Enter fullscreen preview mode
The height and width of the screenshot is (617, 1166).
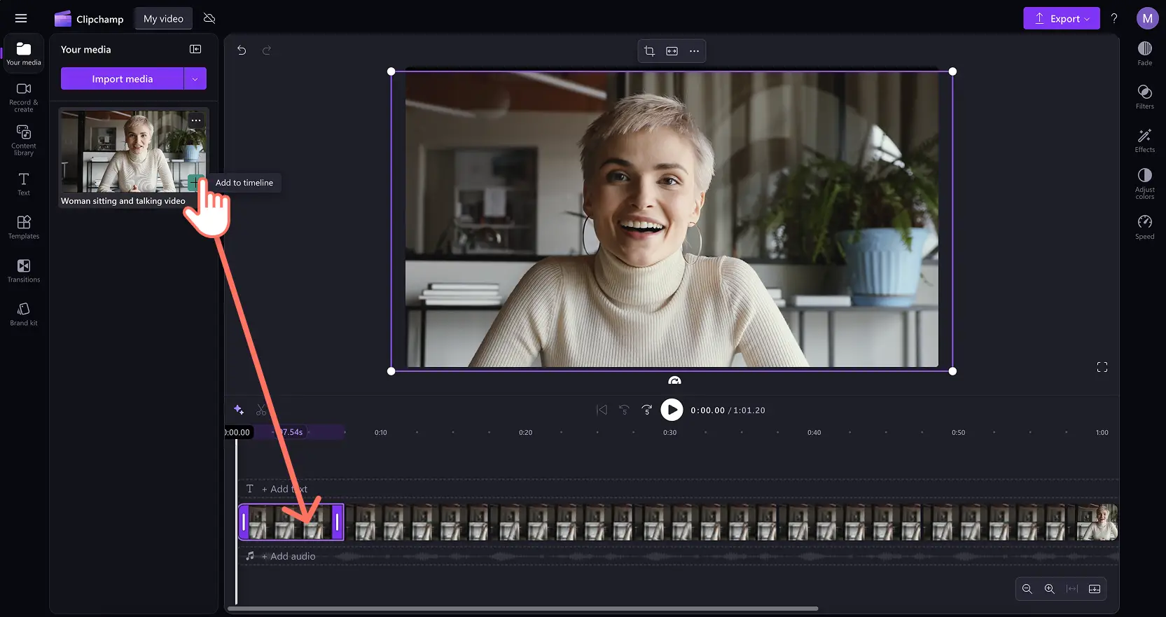tap(1102, 367)
